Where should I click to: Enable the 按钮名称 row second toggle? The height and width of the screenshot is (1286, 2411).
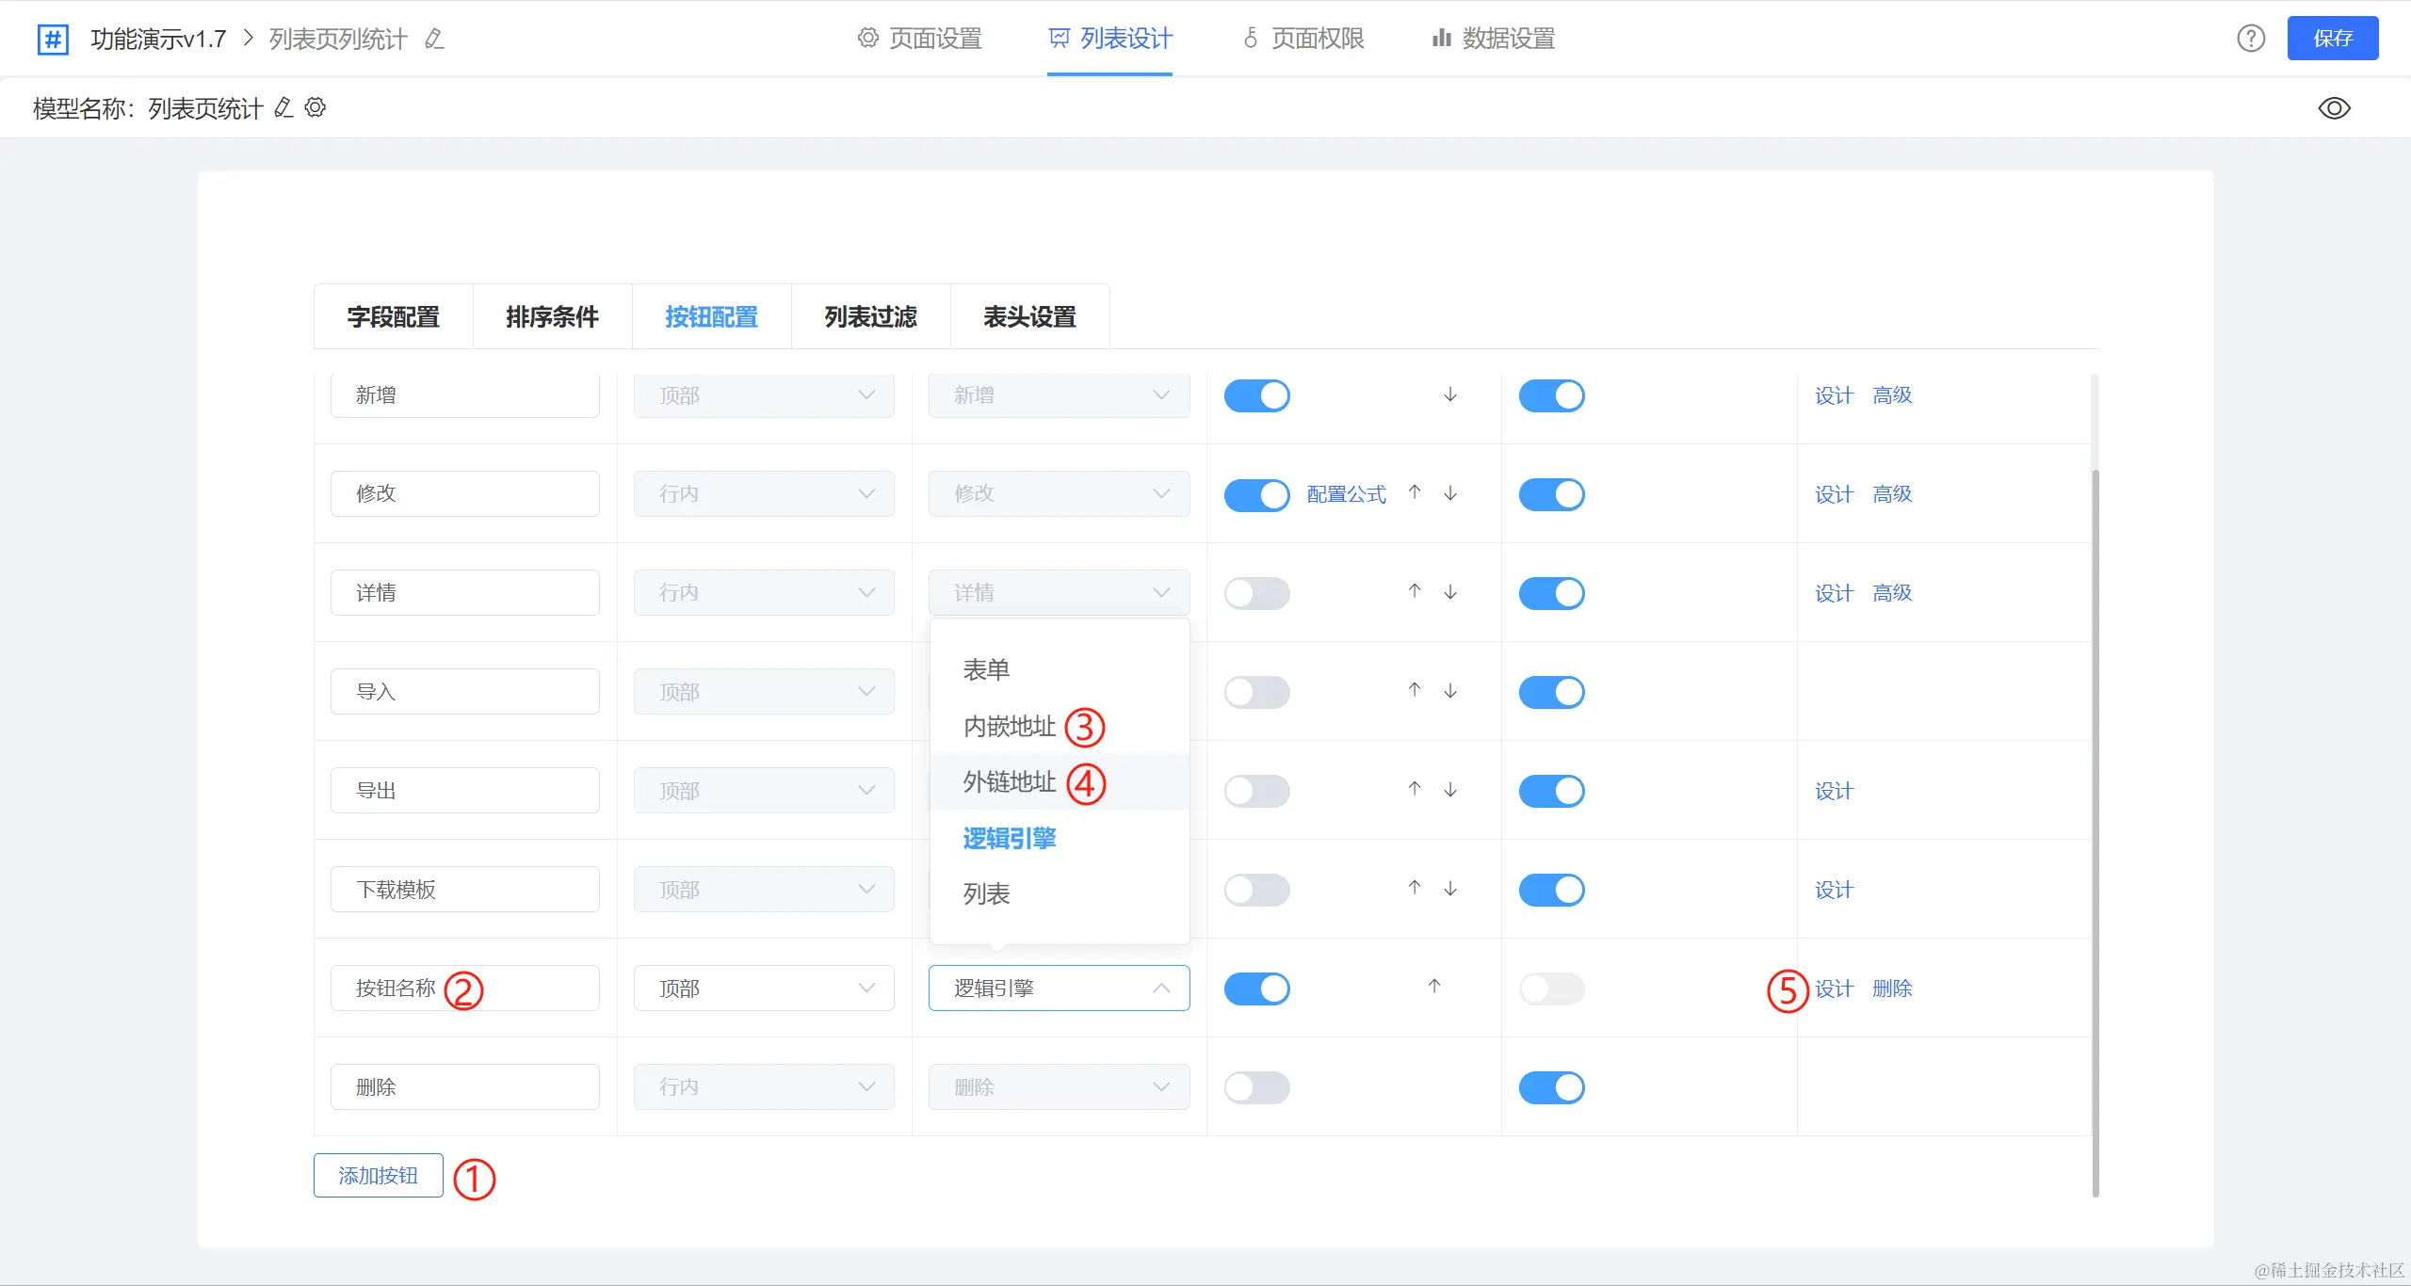(x=1551, y=989)
